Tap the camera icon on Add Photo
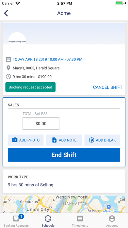Image resolution: width=128 pixels, height=228 pixels. (x=15, y=140)
